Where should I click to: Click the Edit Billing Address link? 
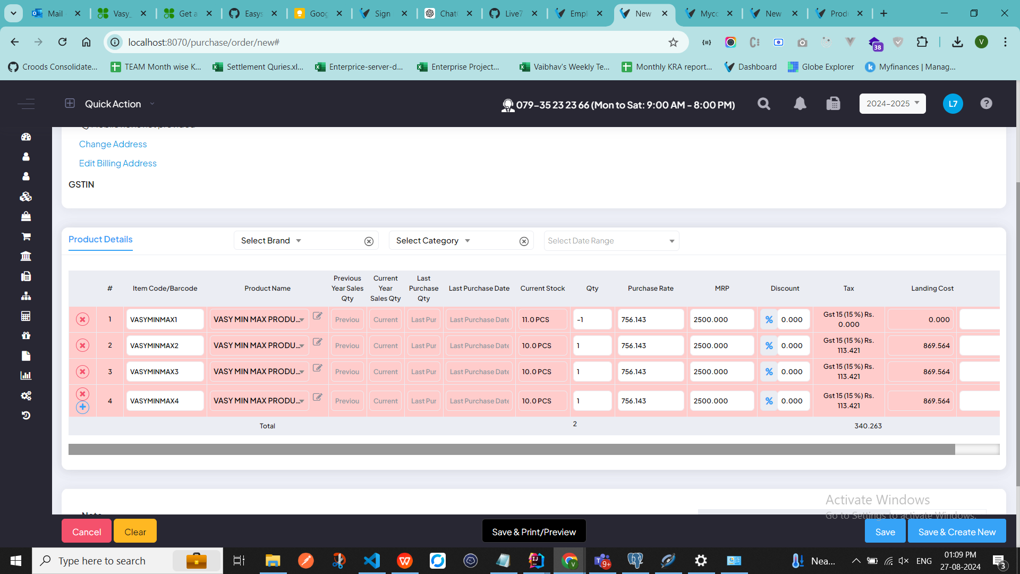(x=118, y=163)
